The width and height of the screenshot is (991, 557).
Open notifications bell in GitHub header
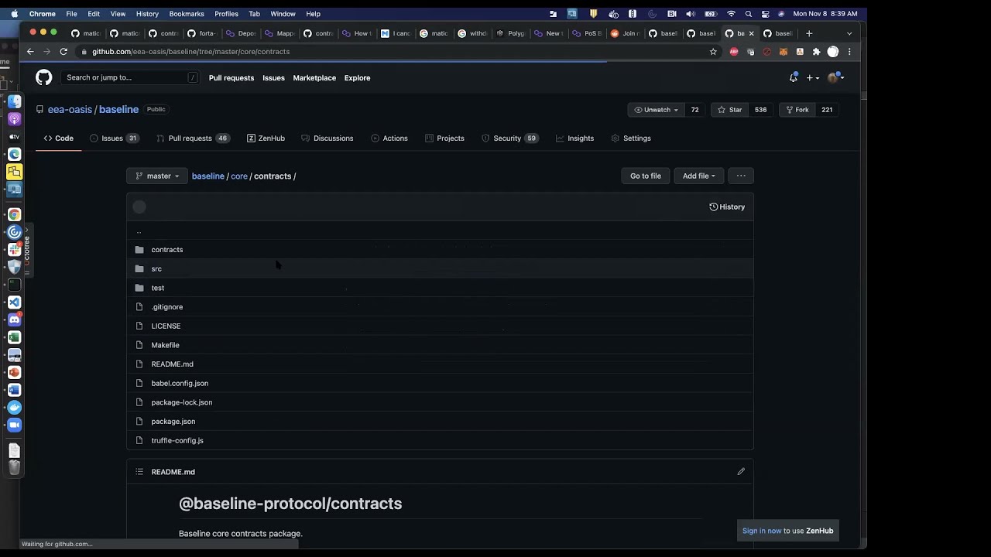[x=794, y=77]
